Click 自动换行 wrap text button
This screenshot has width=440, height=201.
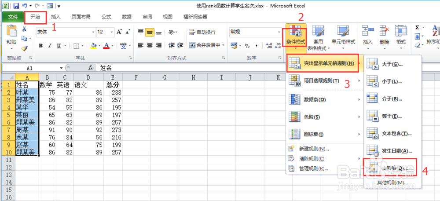pyautogui.click(x=202, y=32)
